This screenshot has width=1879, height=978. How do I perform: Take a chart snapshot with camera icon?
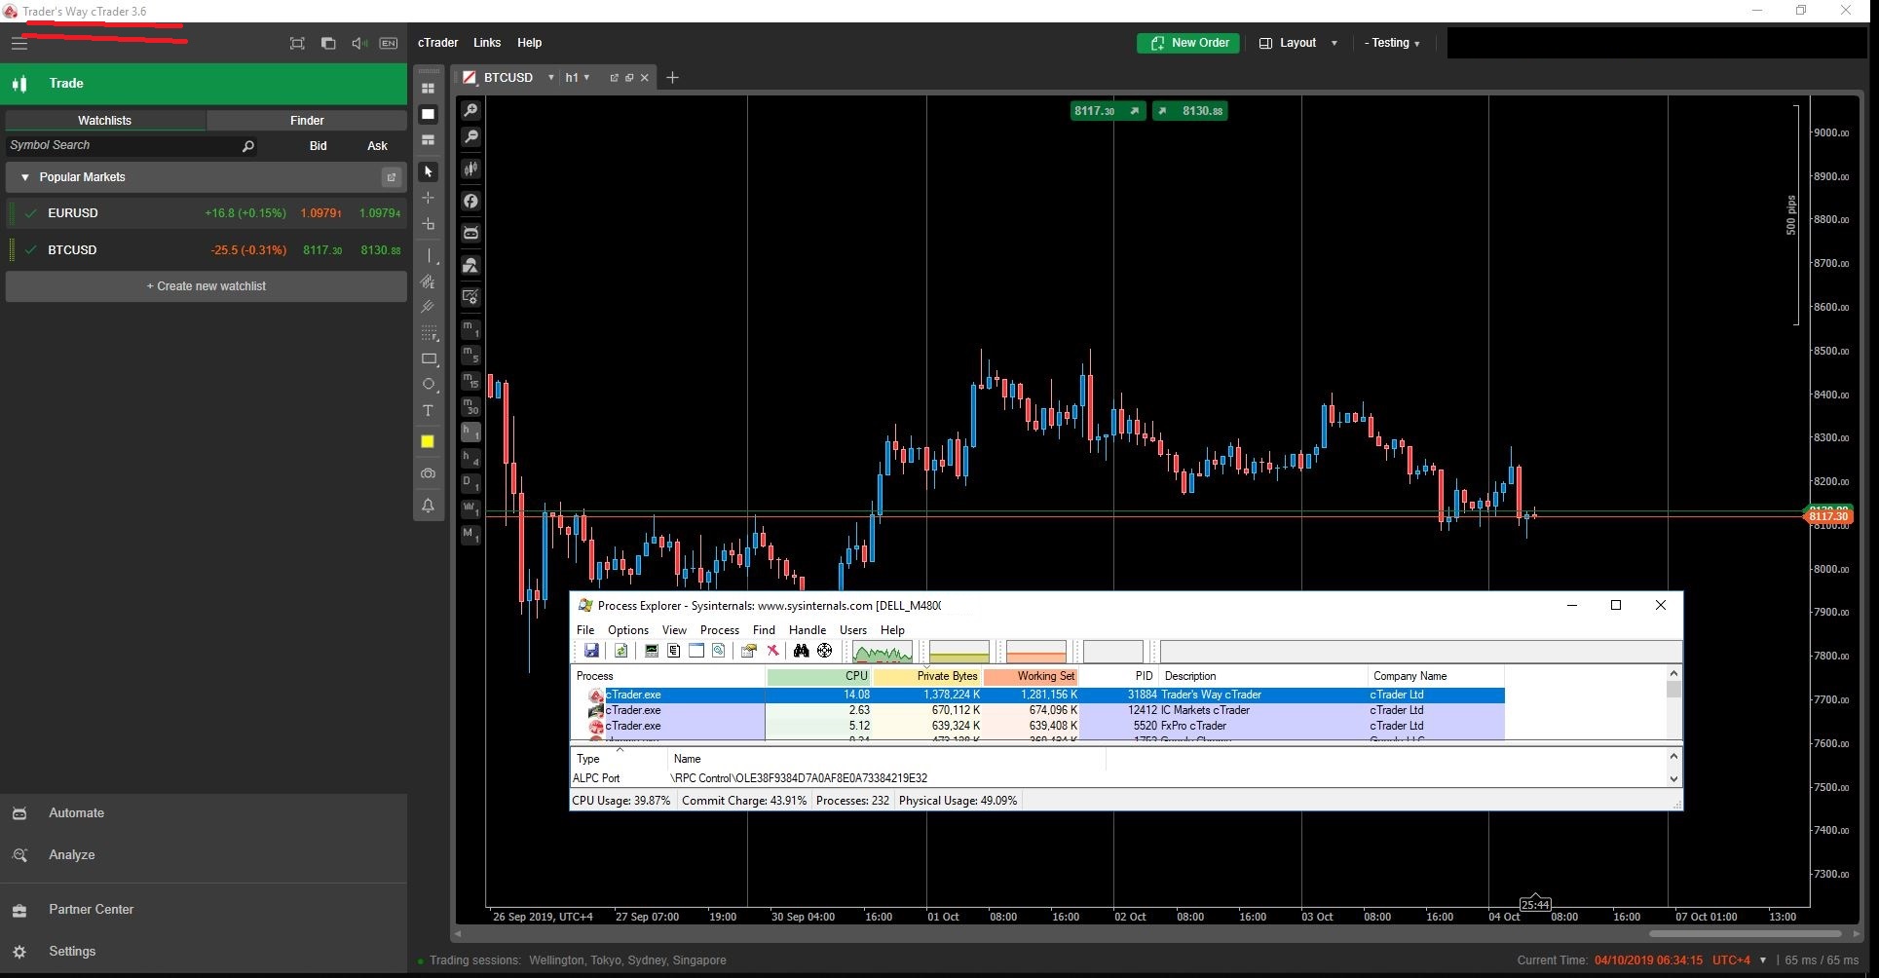pyautogui.click(x=428, y=473)
